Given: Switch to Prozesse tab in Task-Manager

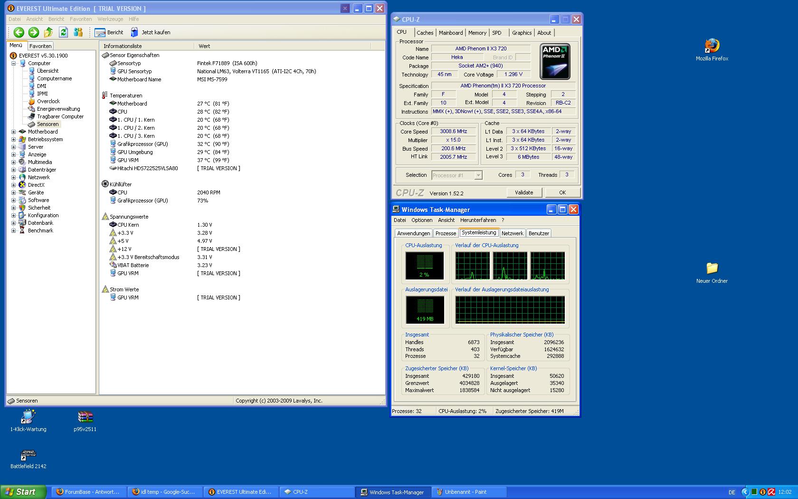Looking at the screenshot, I should coord(446,233).
